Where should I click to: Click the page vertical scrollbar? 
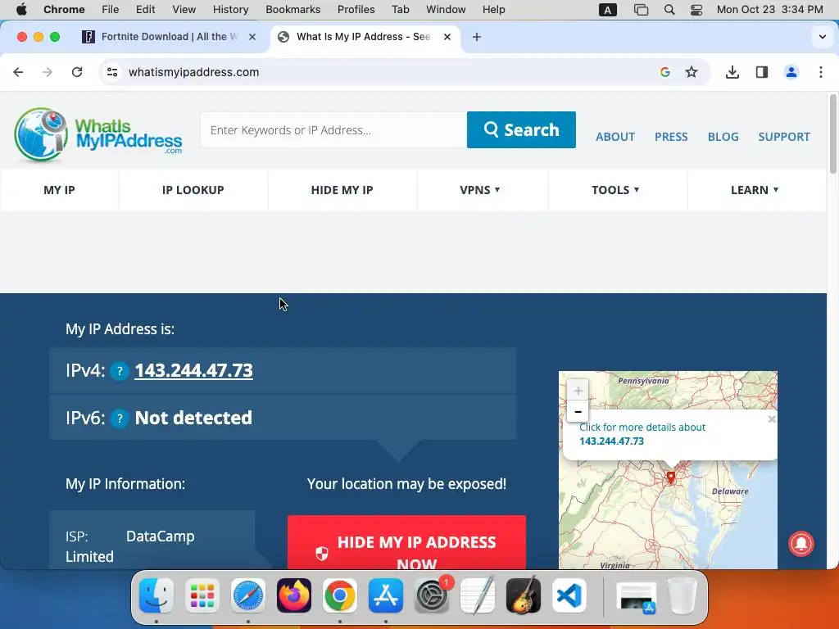[832, 133]
